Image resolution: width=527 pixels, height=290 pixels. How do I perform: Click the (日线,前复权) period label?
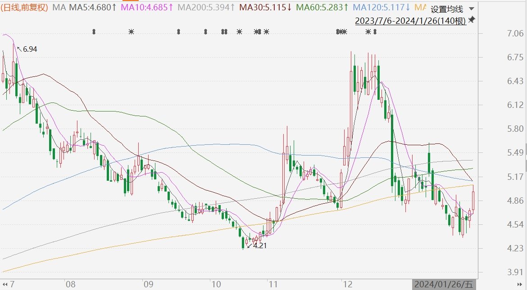pos(24,7)
